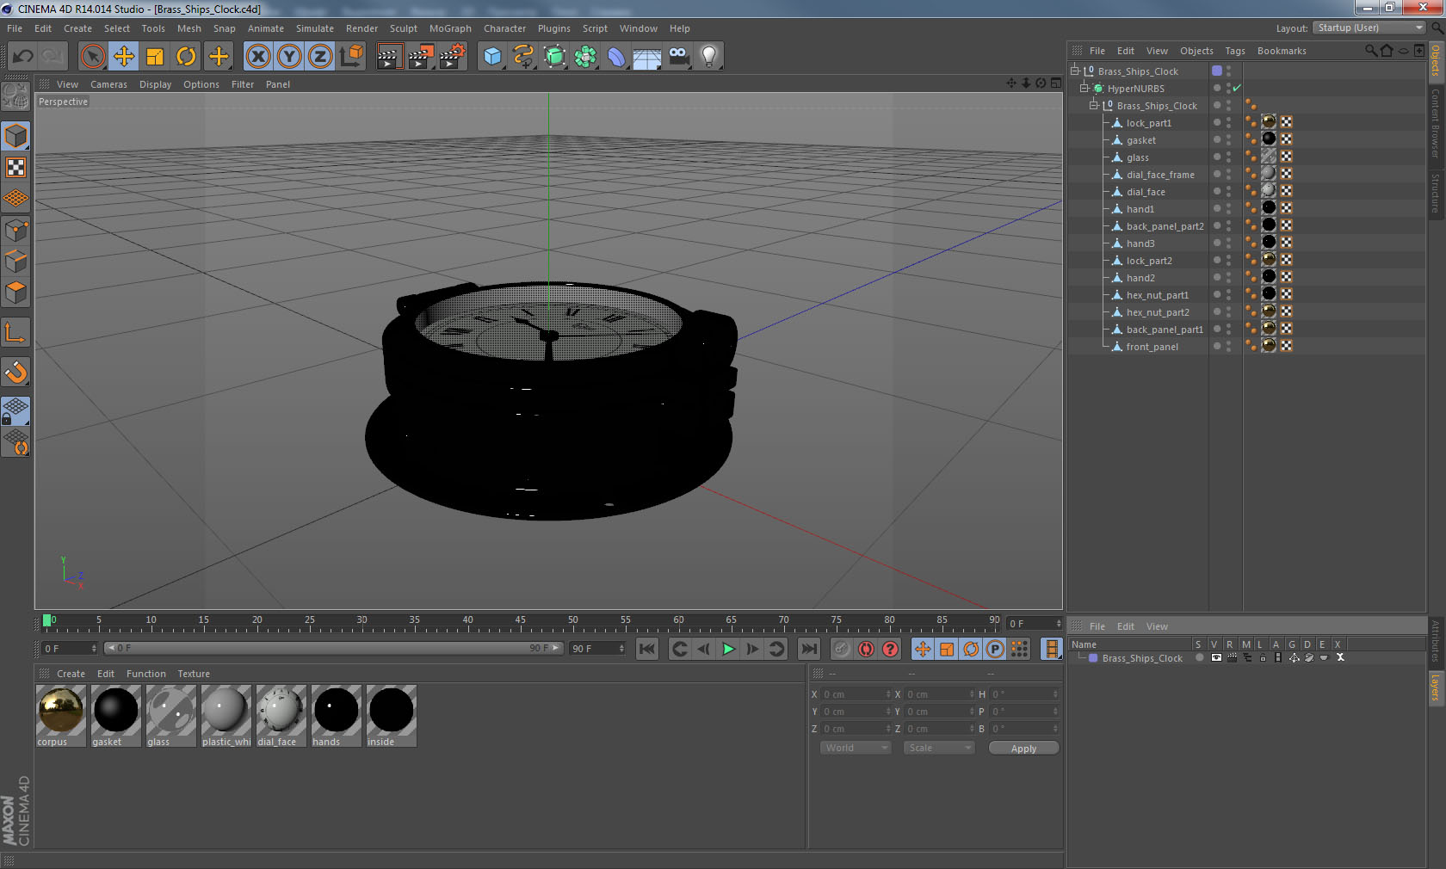This screenshot has height=869, width=1446.
Task: Open material manager Texture menu
Action: (x=194, y=674)
